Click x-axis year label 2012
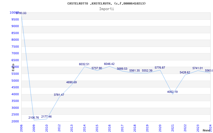 [59, 128]
